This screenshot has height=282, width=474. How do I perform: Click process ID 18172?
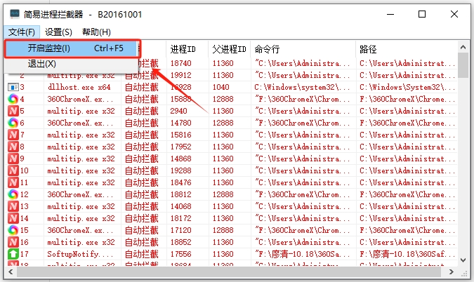point(180,218)
